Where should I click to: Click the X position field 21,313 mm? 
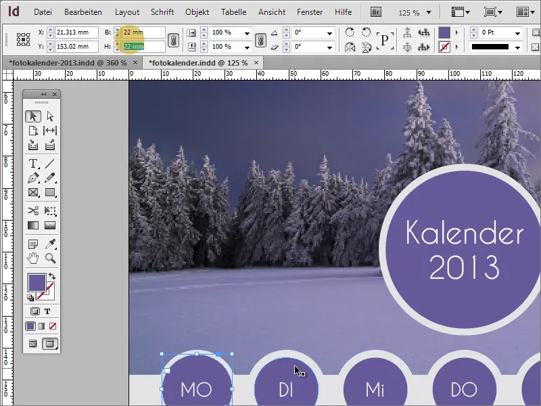point(76,32)
